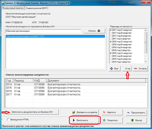Click the blue play arrow on Выполнить

(74, 120)
